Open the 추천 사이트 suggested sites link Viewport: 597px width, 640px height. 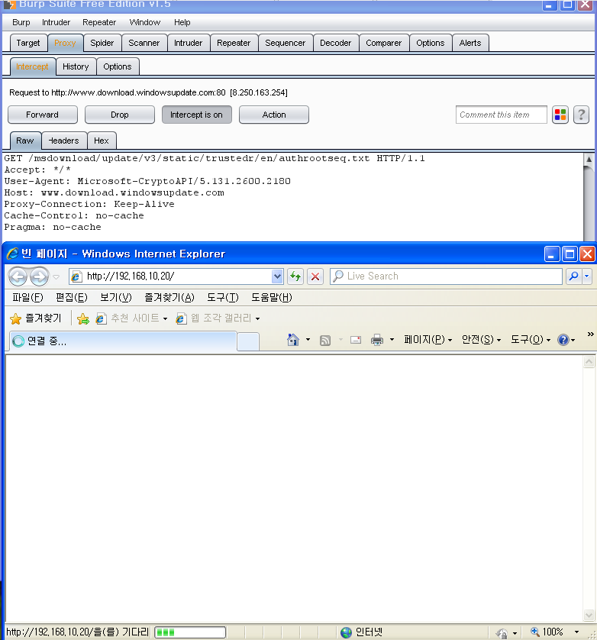(127, 318)
